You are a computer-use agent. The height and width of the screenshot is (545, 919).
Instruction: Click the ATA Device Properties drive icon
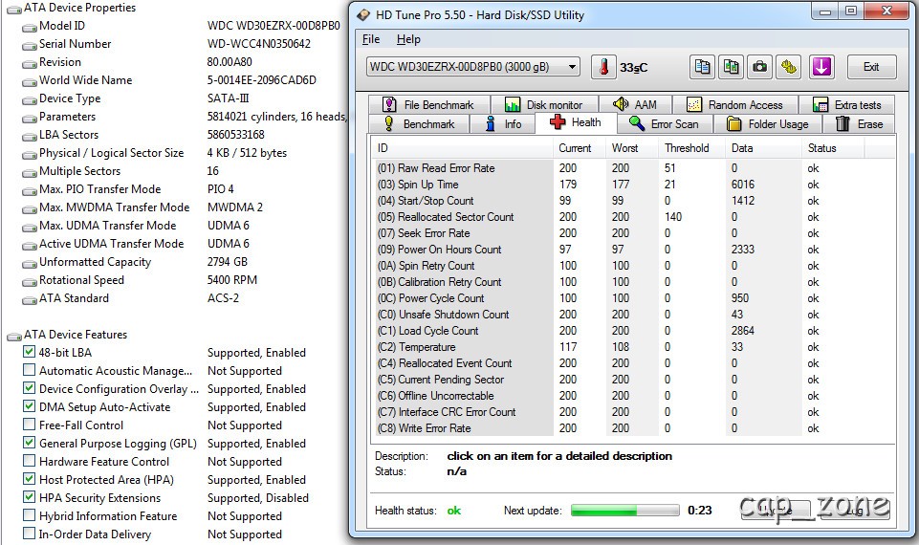13,9
